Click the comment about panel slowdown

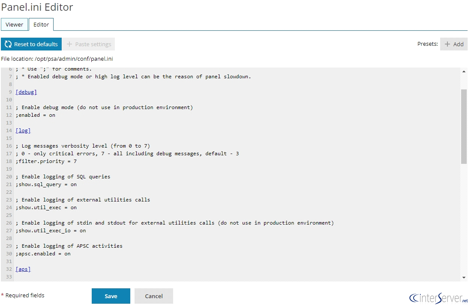133,77
